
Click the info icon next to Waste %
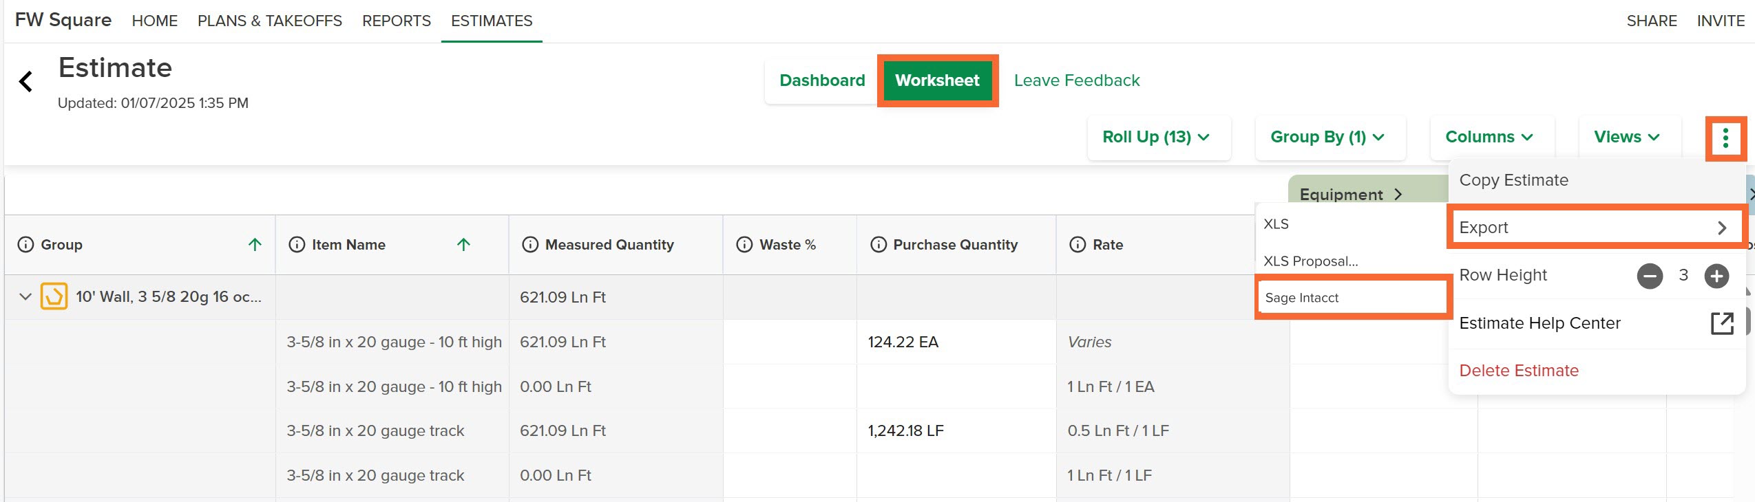744,245
